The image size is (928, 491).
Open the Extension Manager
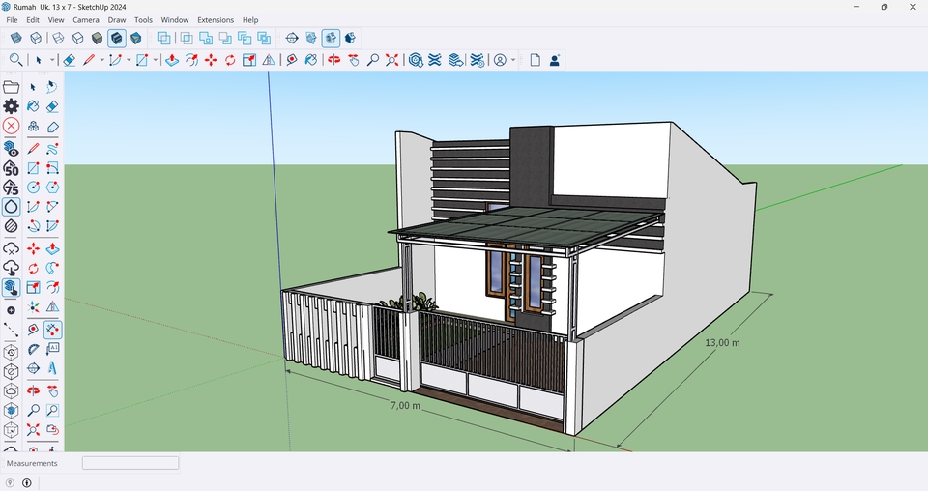477,60
